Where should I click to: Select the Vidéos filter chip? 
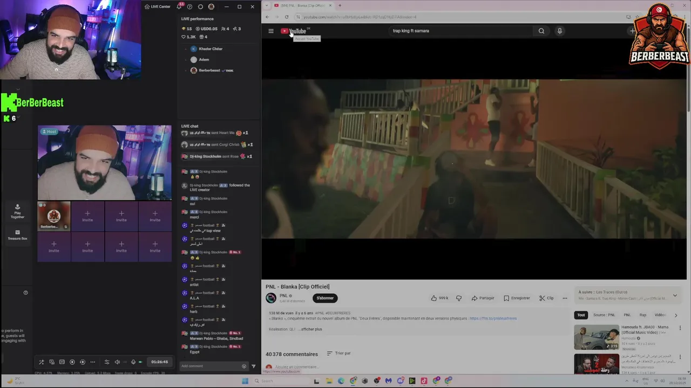tap(660, 315)
